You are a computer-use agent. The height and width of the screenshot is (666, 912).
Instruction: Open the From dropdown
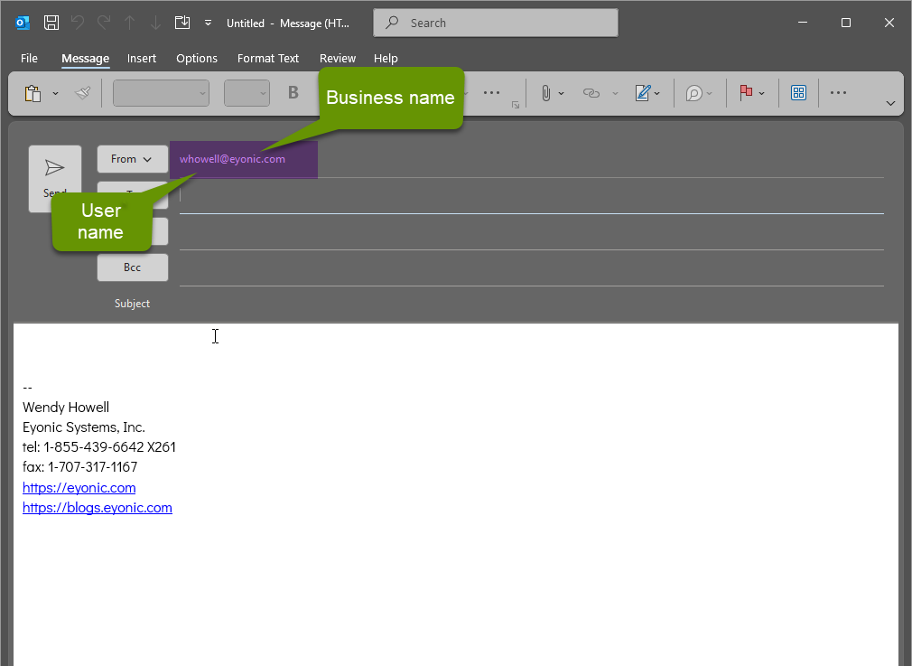132,158
